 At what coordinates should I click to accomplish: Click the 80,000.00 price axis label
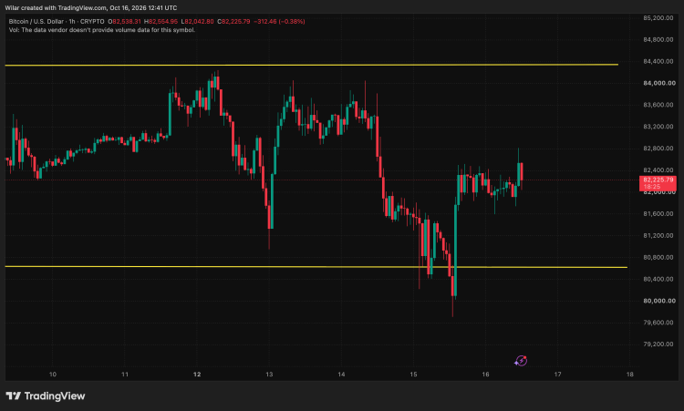[659, 301]
